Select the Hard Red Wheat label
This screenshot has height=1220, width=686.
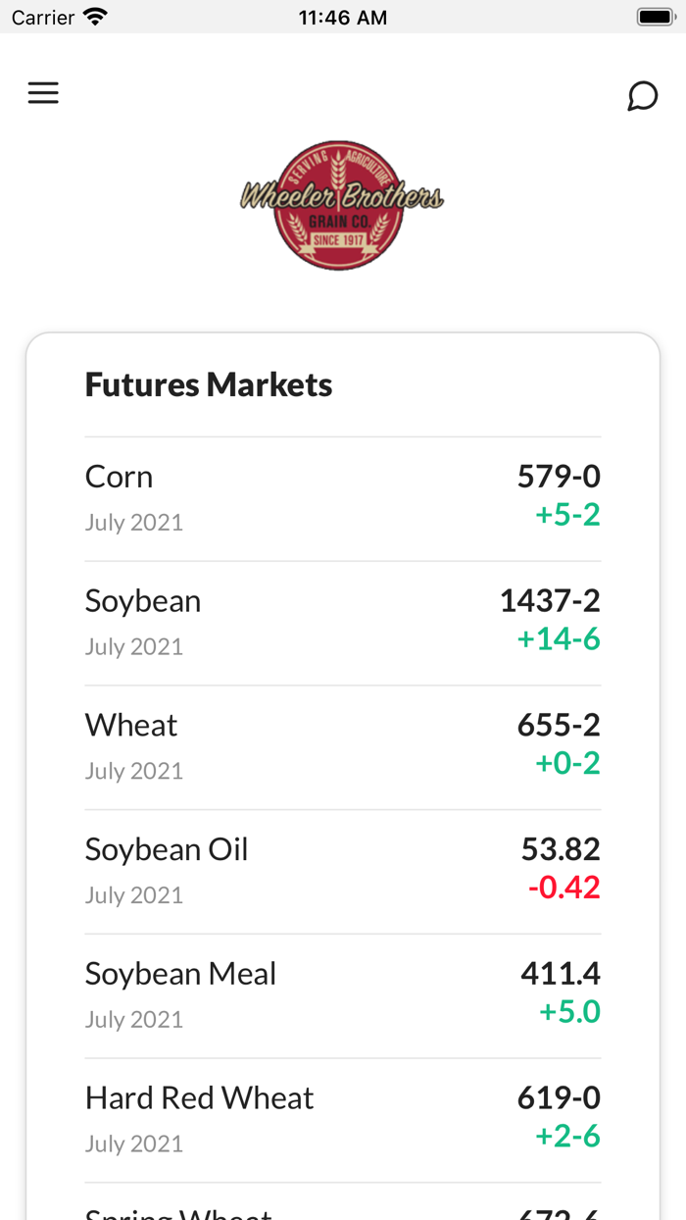(199, 1098)
